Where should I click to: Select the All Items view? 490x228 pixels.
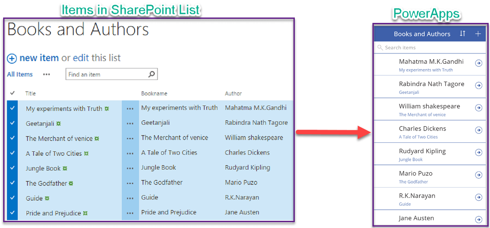click(x=20, y=75)
